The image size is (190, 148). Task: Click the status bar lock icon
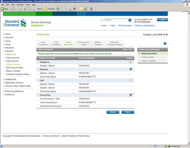click(166, 146)
